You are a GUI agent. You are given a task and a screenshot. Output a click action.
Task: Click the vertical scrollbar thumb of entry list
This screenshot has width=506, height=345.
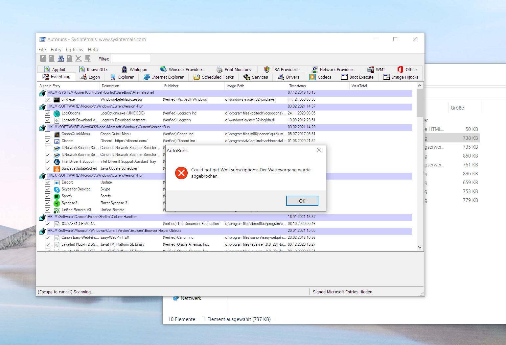pyautogui.click(x=420, y=103)
